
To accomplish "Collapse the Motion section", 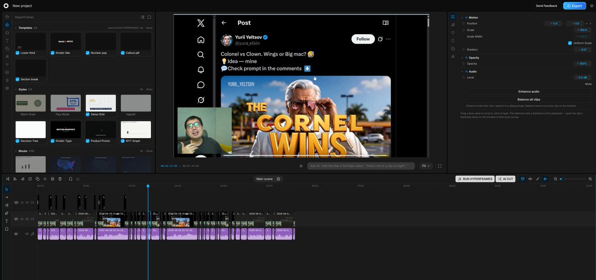I will click(462, 17).
